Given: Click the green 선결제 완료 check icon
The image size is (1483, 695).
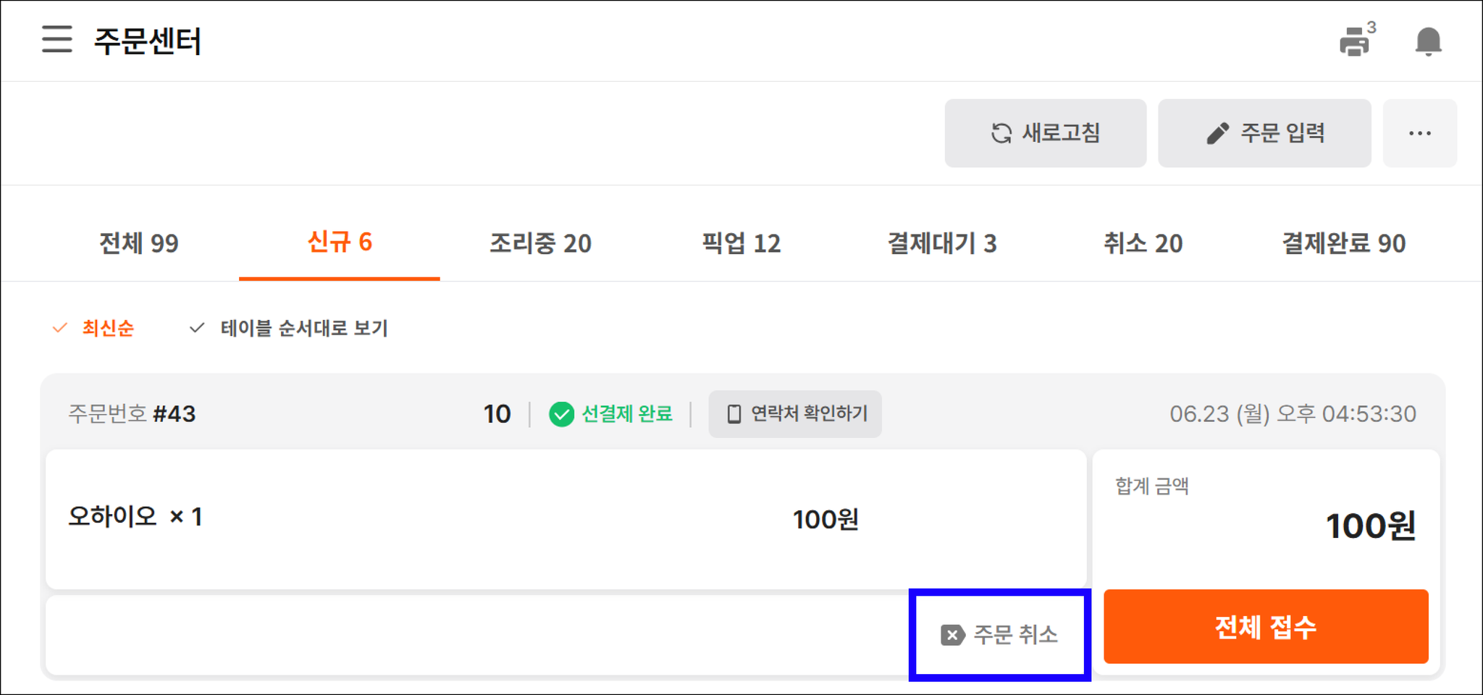Looking at the screenshot, I should point(561,414).
